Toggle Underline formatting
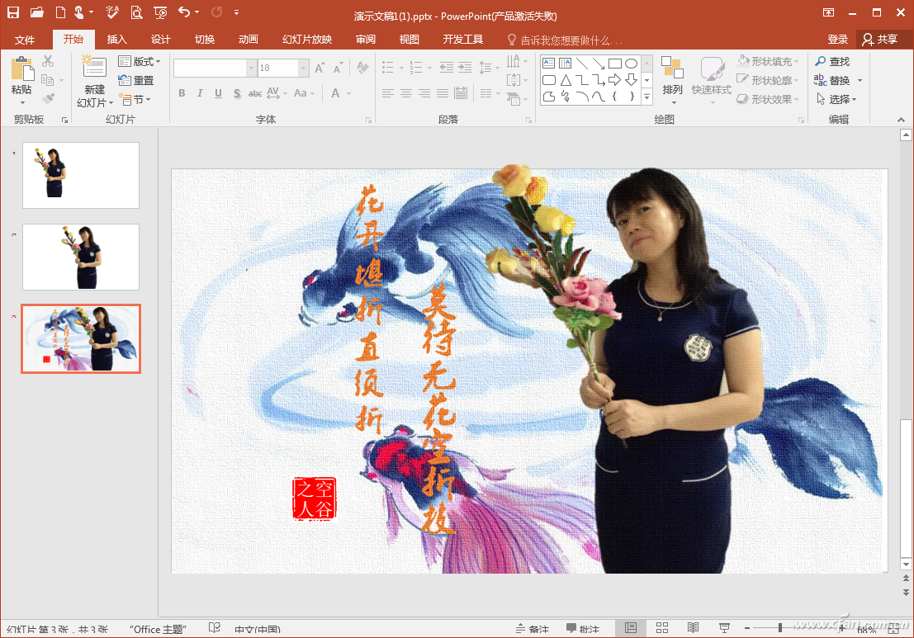The height and width of the screenshot is (638, 914). click(x=218, y=93)
